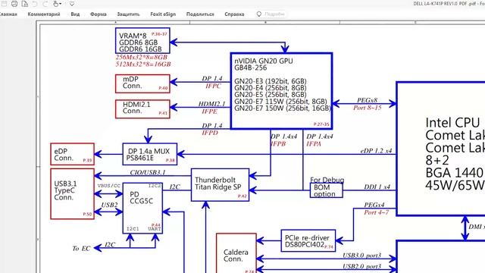Open the Комментарий ribbon tab
The width and height of the screenshot is (485, 273).
click(x=44, y=14)
